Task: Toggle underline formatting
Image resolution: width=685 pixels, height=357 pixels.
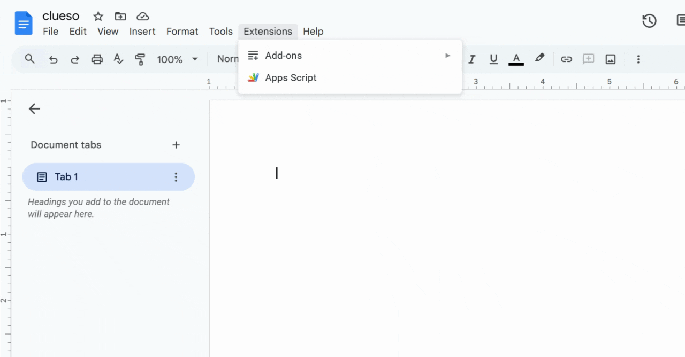Action: tap(493, 59)
